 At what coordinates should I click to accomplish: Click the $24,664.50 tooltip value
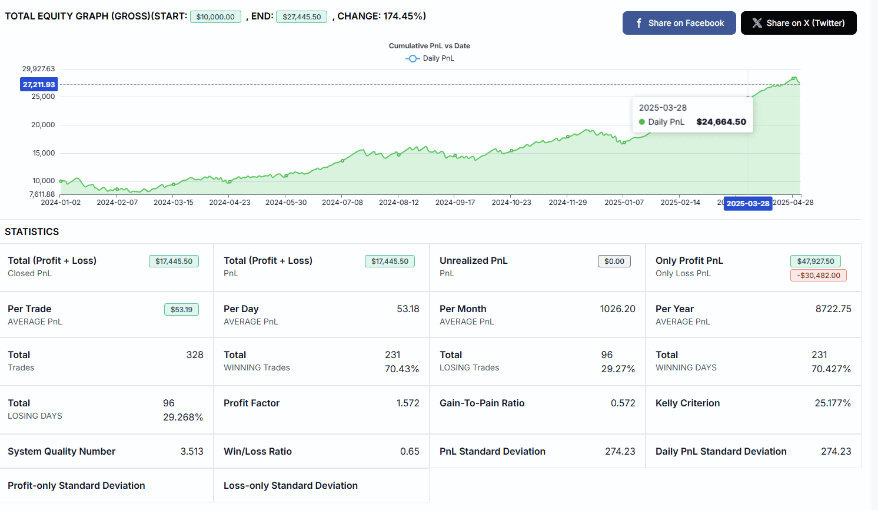tap(721, 122)
